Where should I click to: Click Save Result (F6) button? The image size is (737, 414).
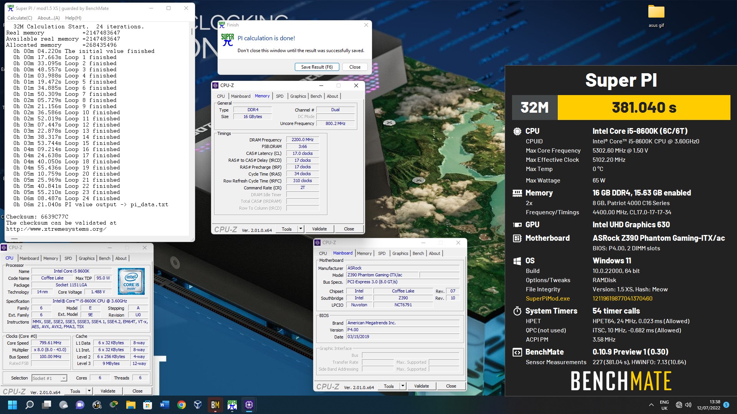point(317,67)
